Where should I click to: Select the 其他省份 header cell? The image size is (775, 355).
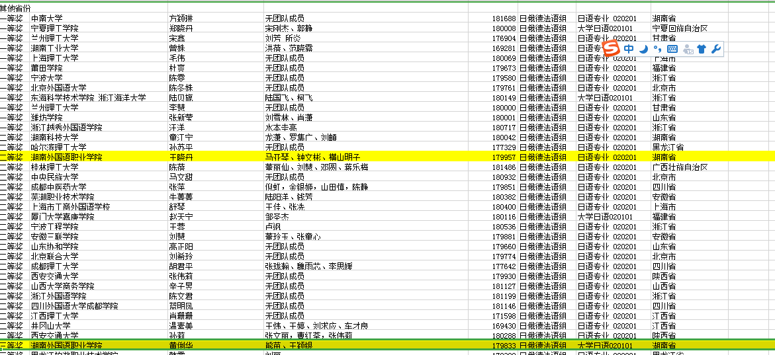click(x=15, y=9)
